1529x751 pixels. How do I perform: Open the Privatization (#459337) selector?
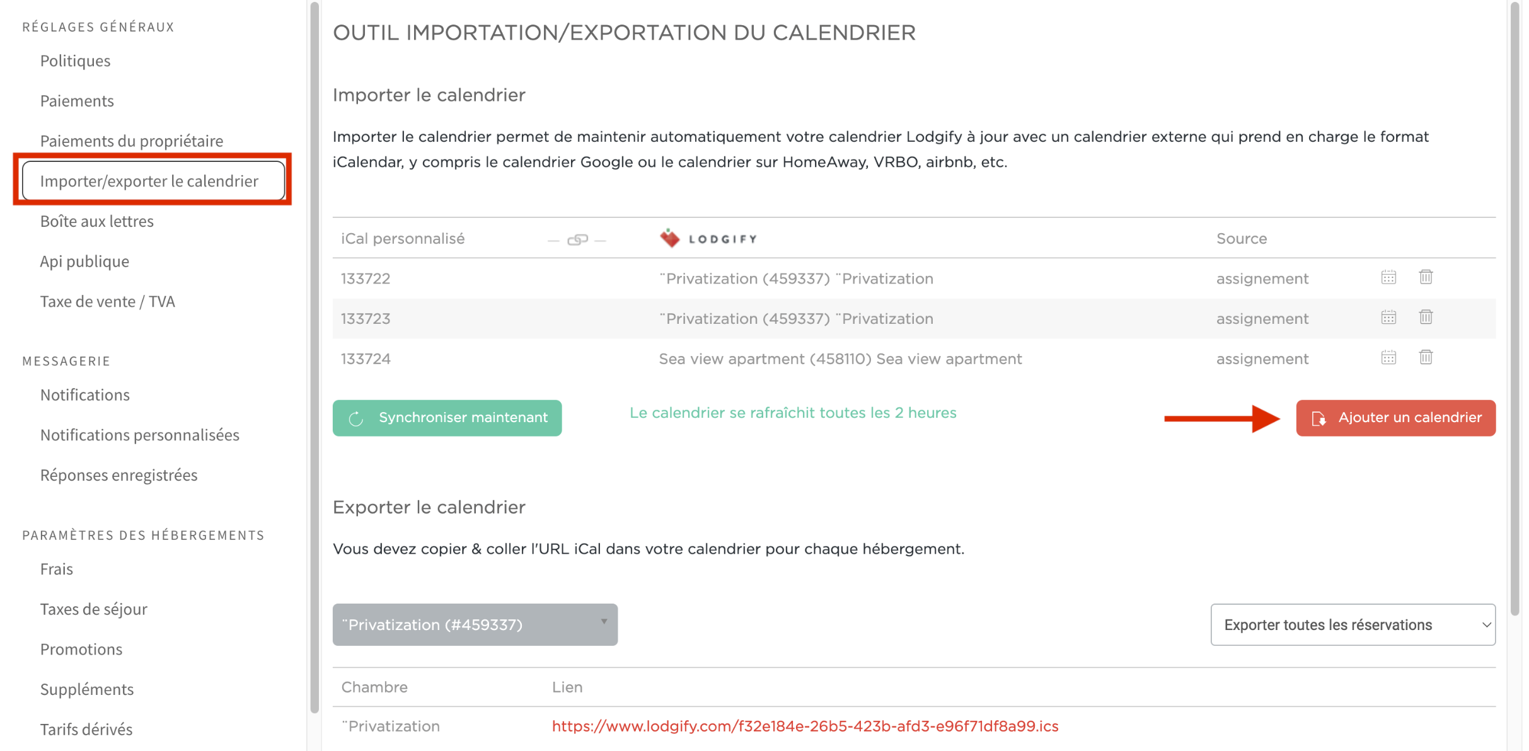tap(475, 624)
